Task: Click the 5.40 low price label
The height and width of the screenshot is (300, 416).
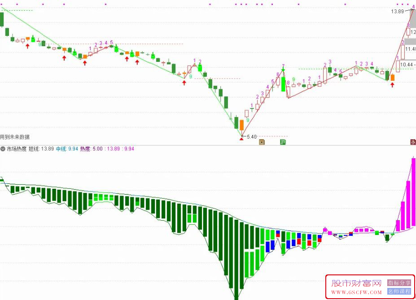Action: click(252, 137)
